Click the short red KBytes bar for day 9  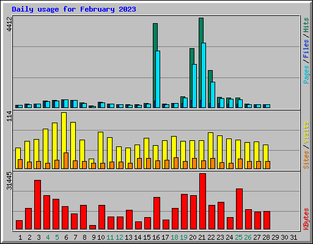92,227
